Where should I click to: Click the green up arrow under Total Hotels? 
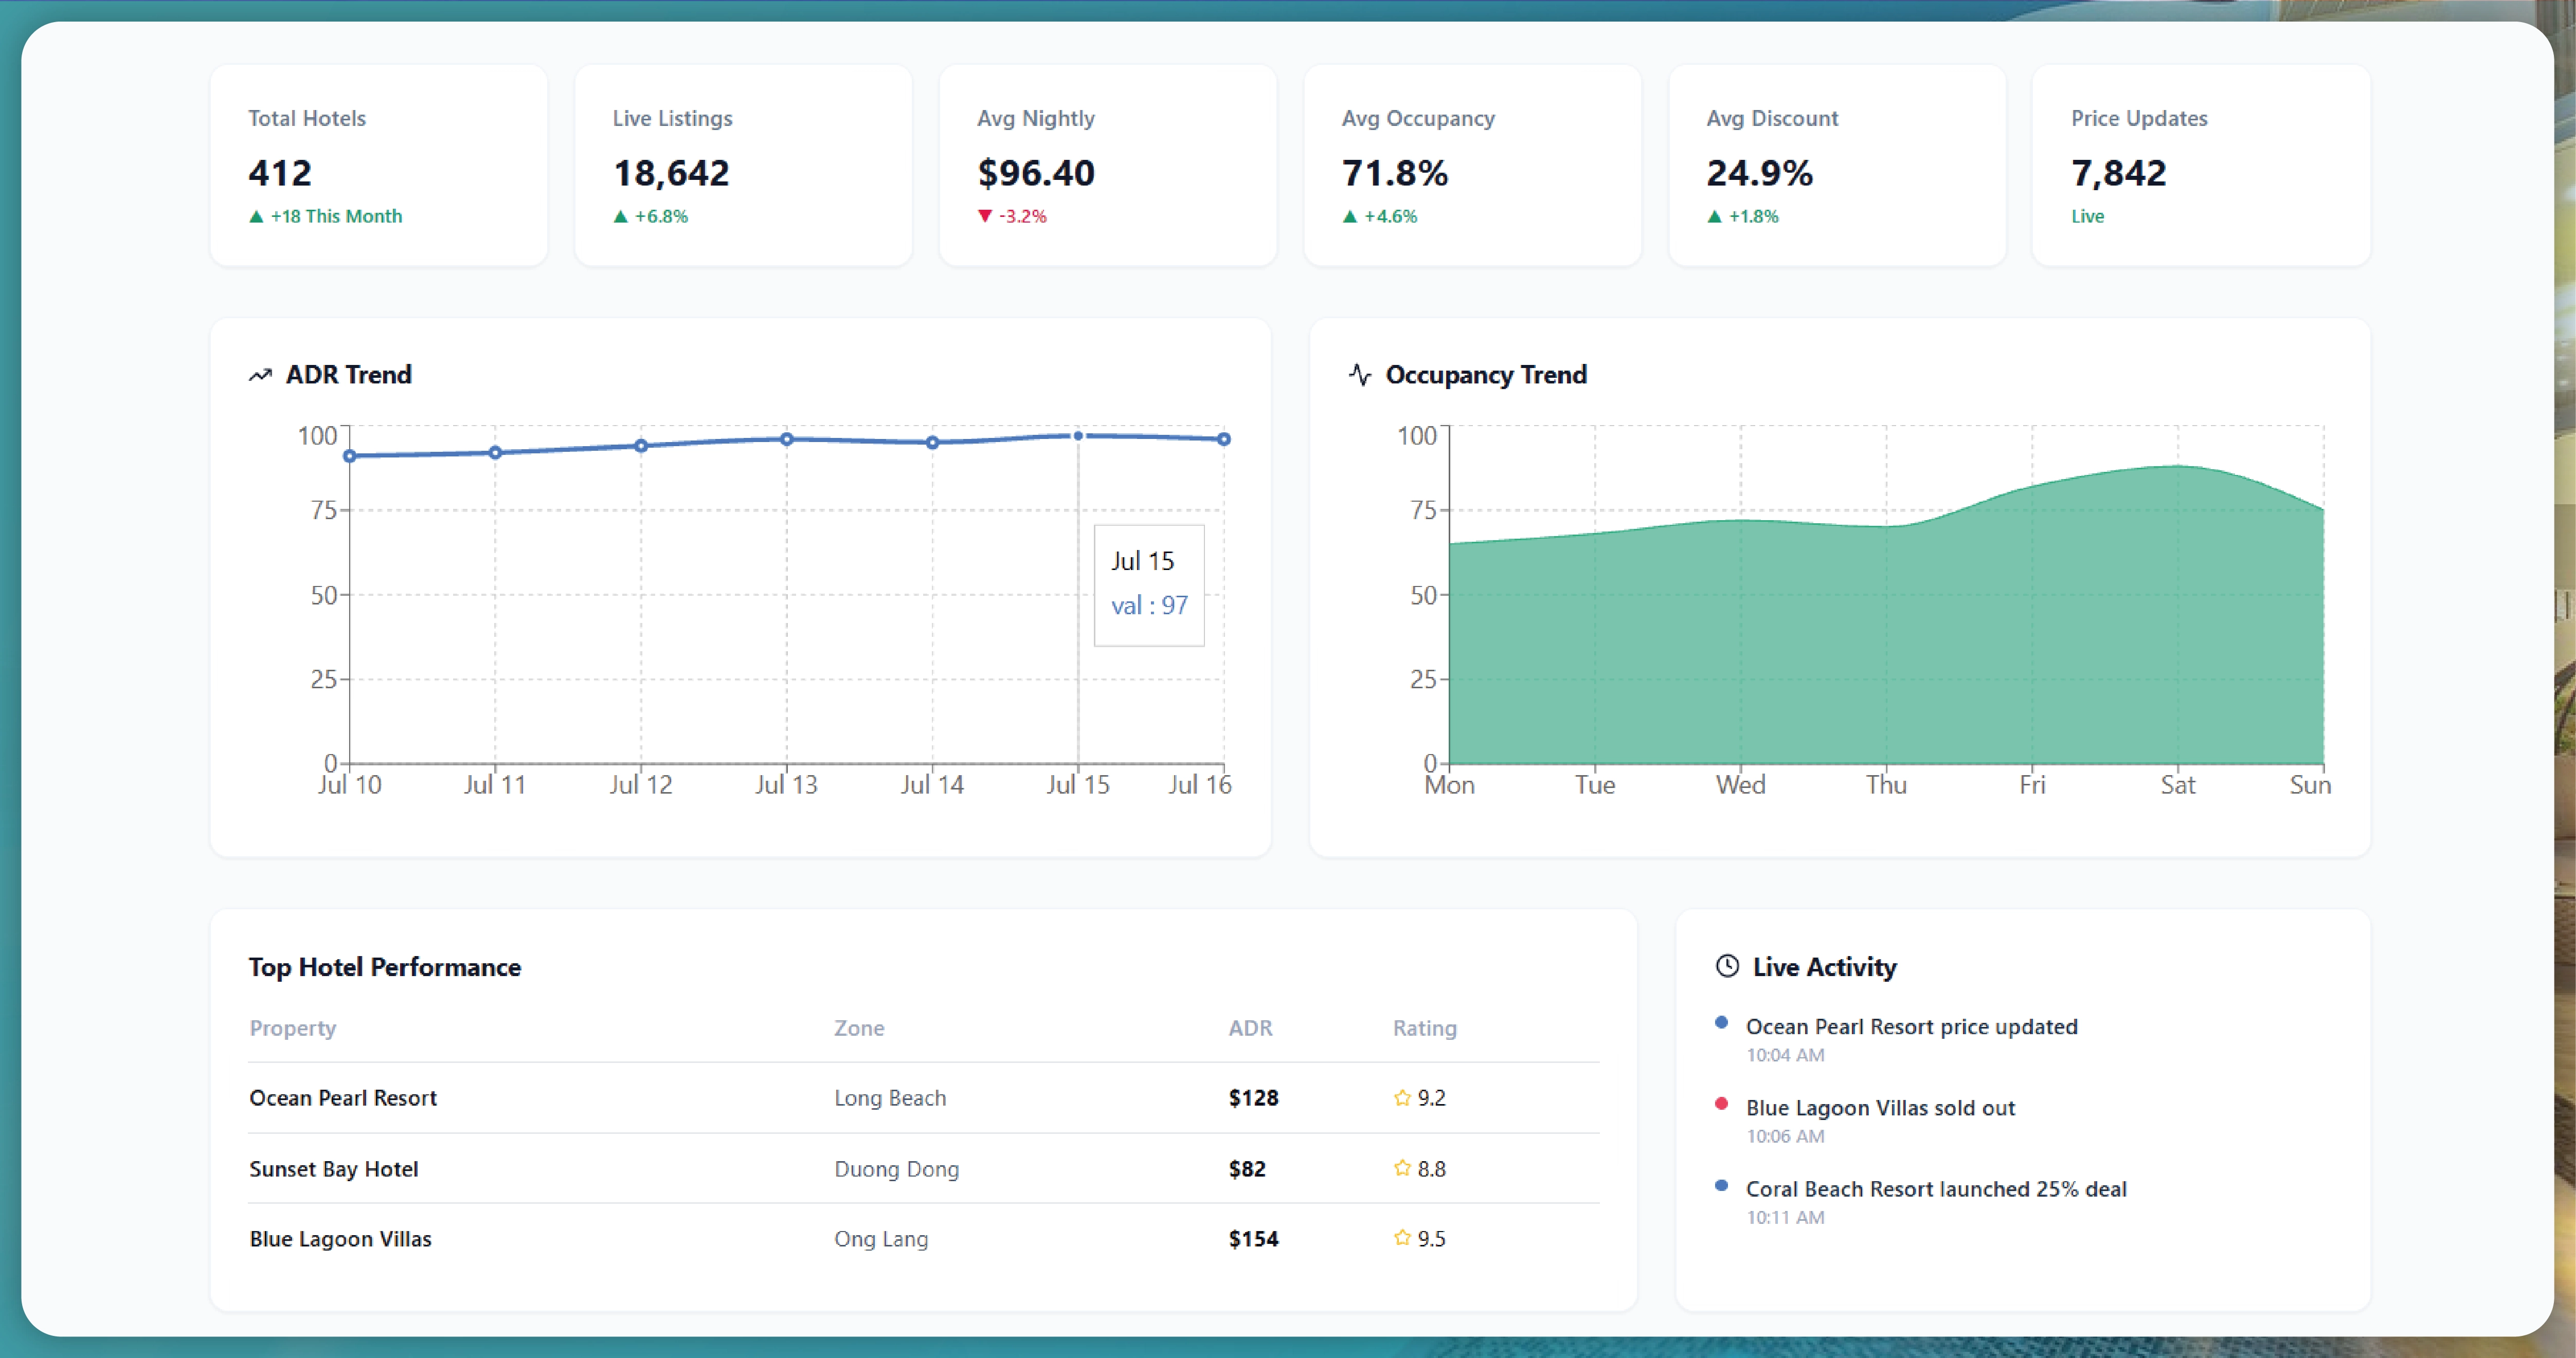pyautogui.click(x=256, y=216)
